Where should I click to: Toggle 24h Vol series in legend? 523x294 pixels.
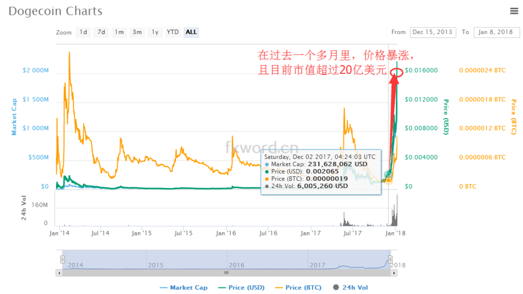click(350, 287)
